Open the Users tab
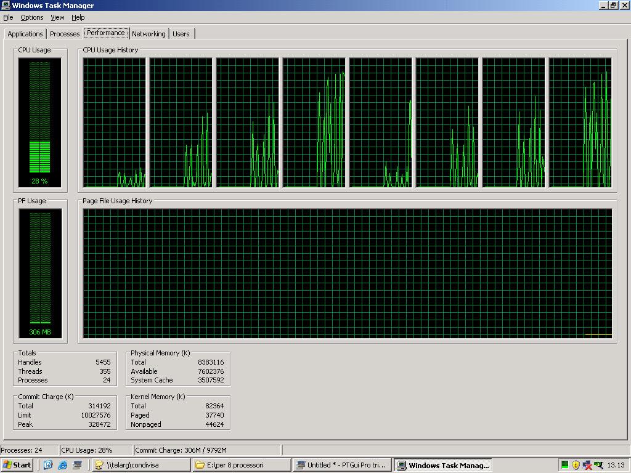The height and width of the screenshot is (473, 631). [x=181, y=34]
